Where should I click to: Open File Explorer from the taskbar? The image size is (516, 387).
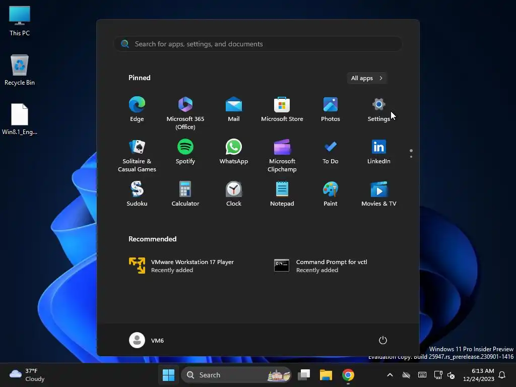click(326, 375)
